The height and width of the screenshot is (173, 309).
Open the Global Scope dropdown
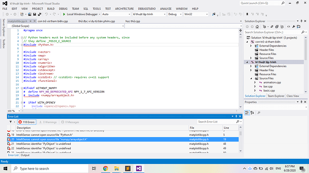pyautogui.click(x=66, y=26)
